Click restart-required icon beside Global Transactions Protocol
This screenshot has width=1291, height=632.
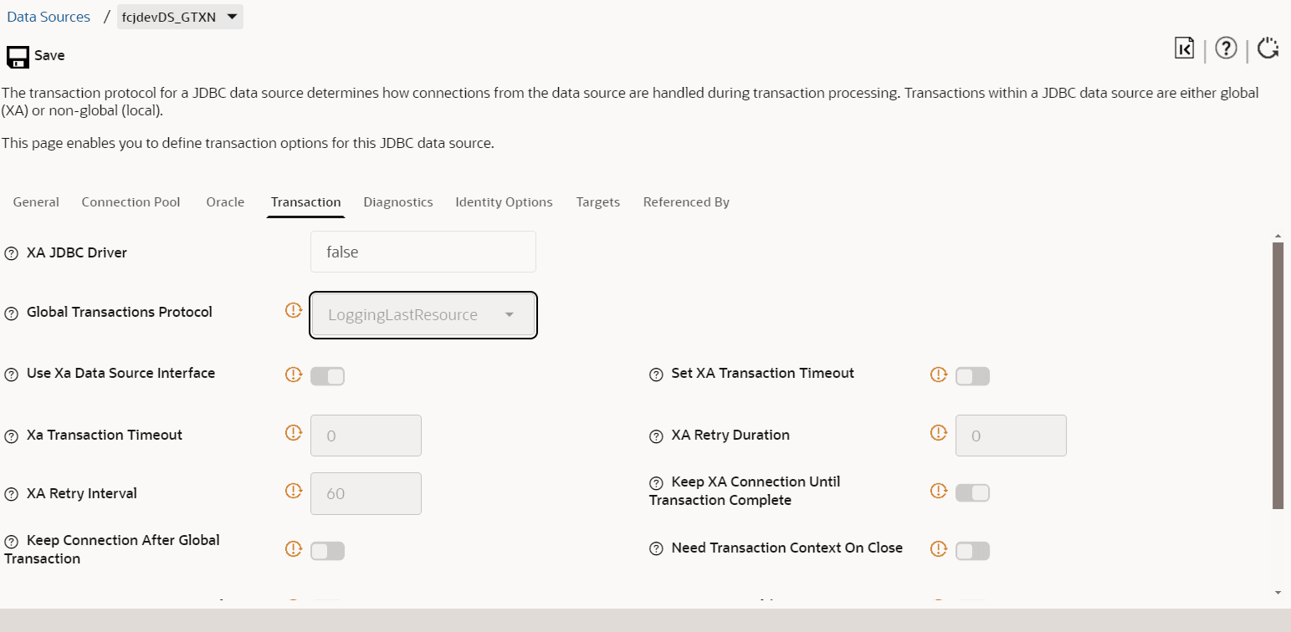pyautogui.click(x=293, y=310)
